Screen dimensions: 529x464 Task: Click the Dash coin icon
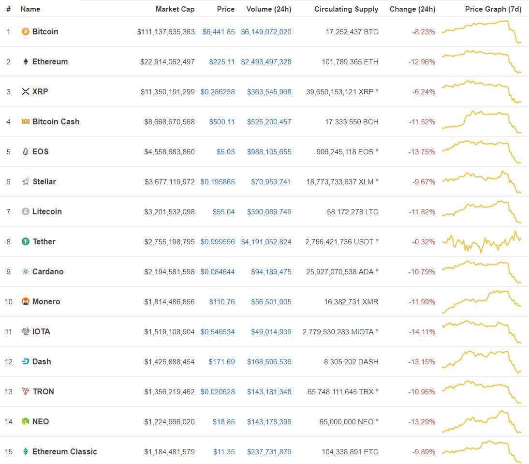tap(25, 361)
